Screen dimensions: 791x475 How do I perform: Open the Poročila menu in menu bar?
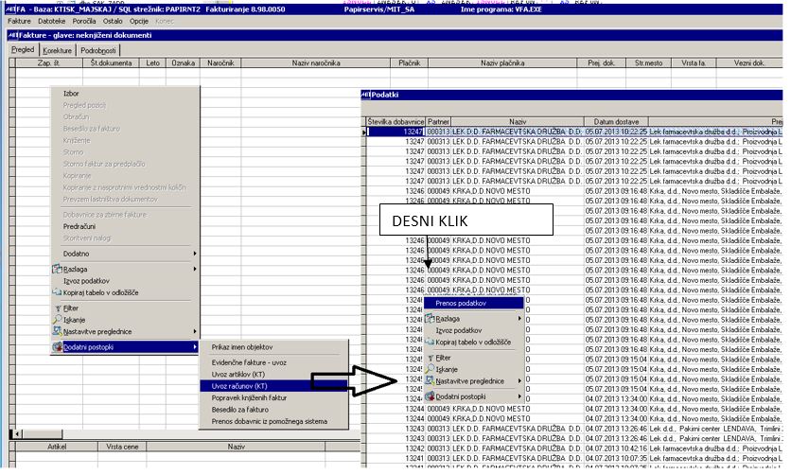point(84,21)
